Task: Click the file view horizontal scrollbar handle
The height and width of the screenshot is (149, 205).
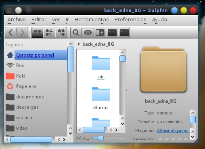Action: (94, 130)
